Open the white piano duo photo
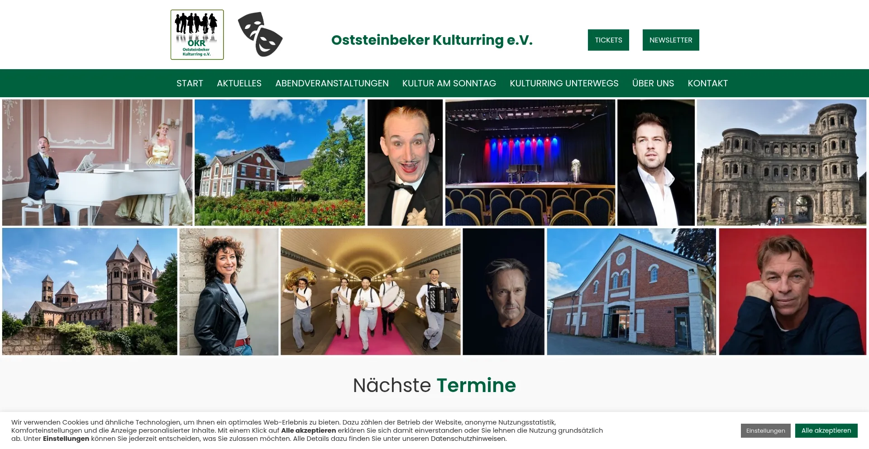This screenshot has width=869, height=449. pyautogui.click(x=97, y=163)
